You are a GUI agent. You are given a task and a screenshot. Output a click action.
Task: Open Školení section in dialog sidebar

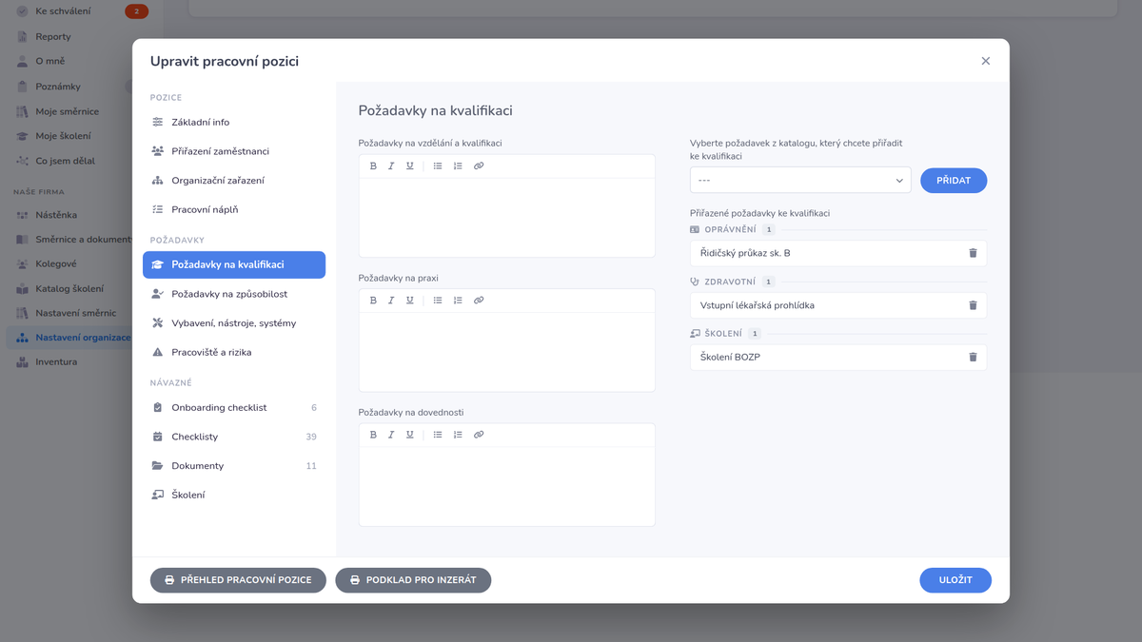(234, 495)
